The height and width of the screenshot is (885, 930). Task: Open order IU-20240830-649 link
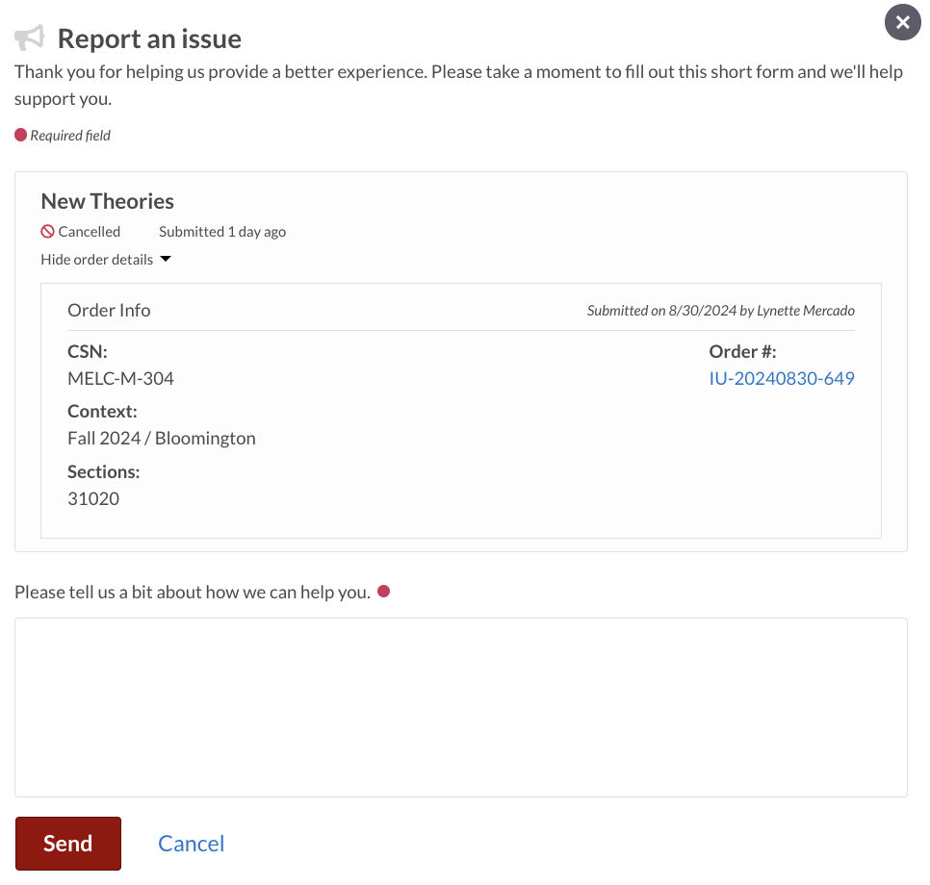click(782, 378)
